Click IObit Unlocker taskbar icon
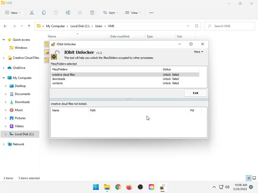The height and width of the screenshot is (193, 258). click(163, 187)
